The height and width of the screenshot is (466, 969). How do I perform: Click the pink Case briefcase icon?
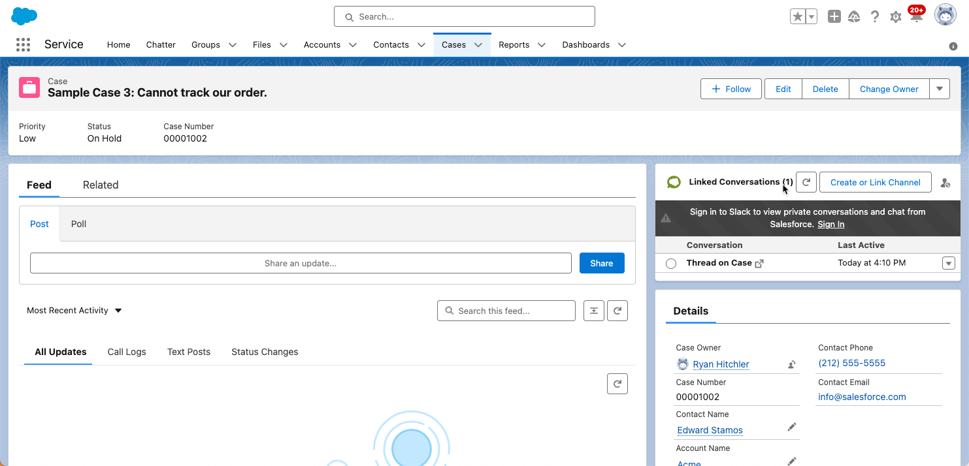[29, 87]
